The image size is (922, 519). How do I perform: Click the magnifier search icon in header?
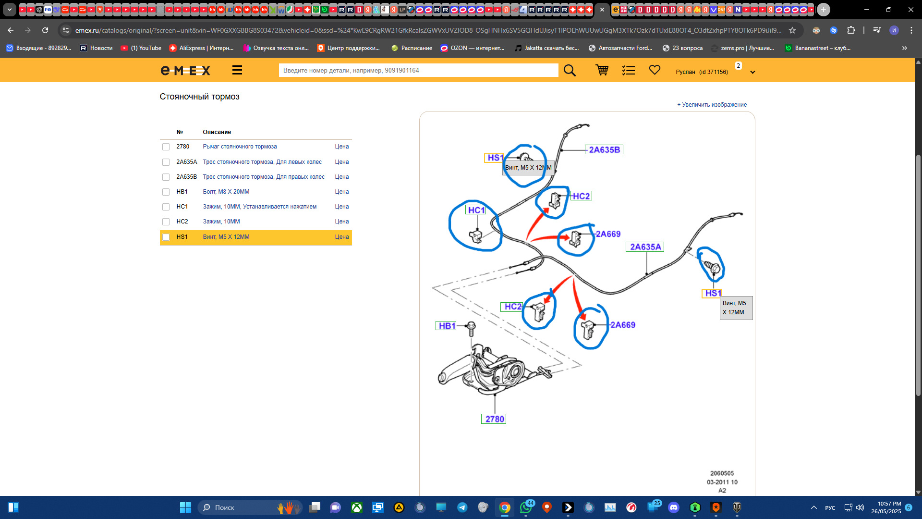[570, 71]
